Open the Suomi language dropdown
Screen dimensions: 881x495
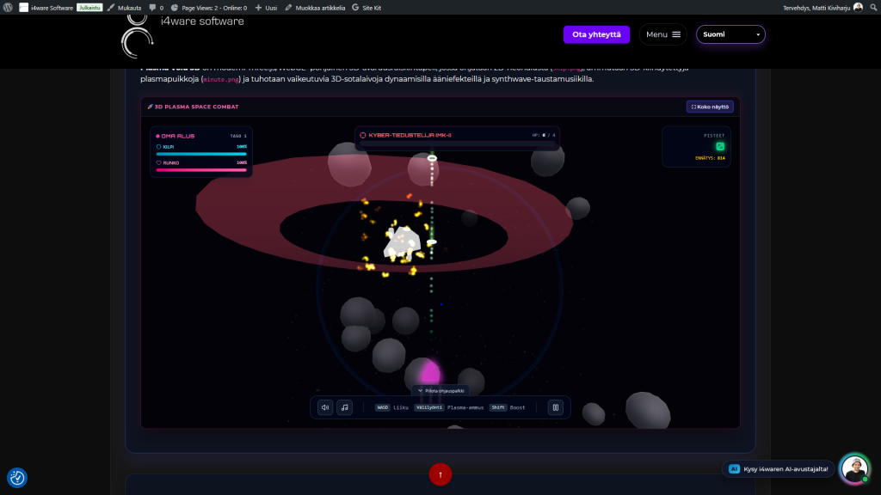pyautogui.click(x=730, y=34)
